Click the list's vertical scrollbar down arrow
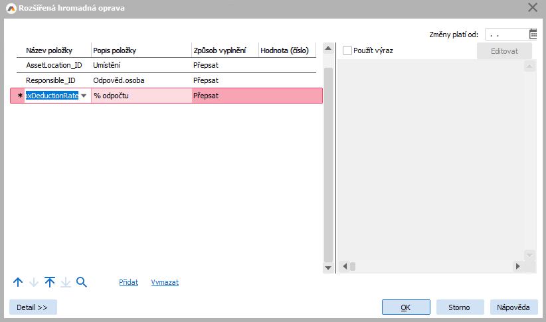Viewport: 546px width, 322px height. click(327, 268)
